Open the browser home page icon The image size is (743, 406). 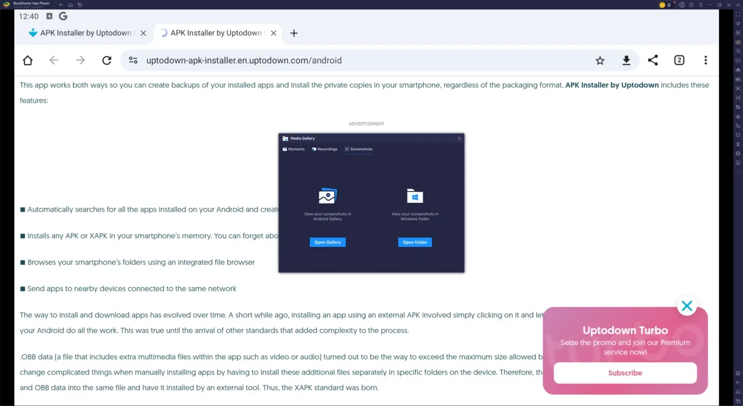[27, 60]
